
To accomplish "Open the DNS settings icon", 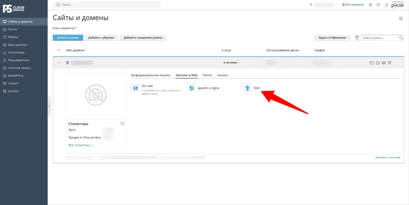I will [x=247, y=88].
